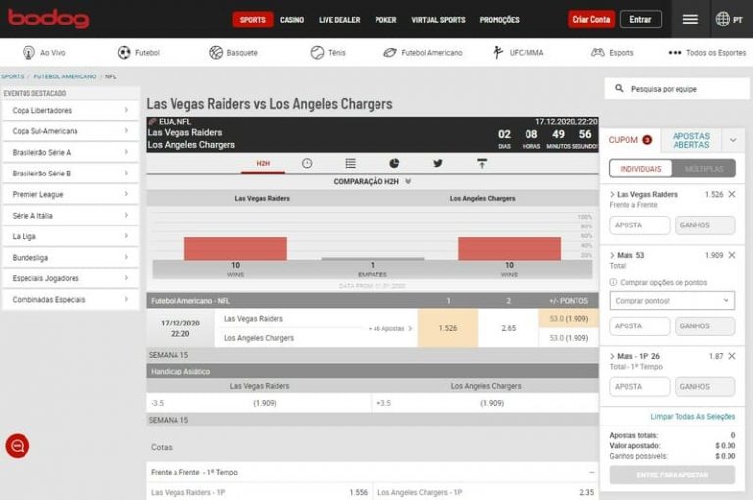Remove Las Vegas Raiders bet from coupon
This screenshot has width=753, height=500.
pyautogui.click(x=731, y=195)
